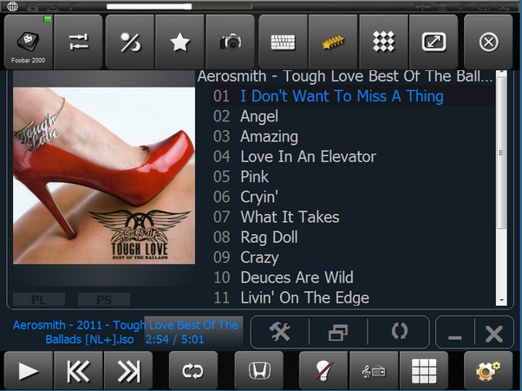The width and height of the screenshot is (522, 391).
Task: Click the PS button below the cover
Action: click(104, 299)
